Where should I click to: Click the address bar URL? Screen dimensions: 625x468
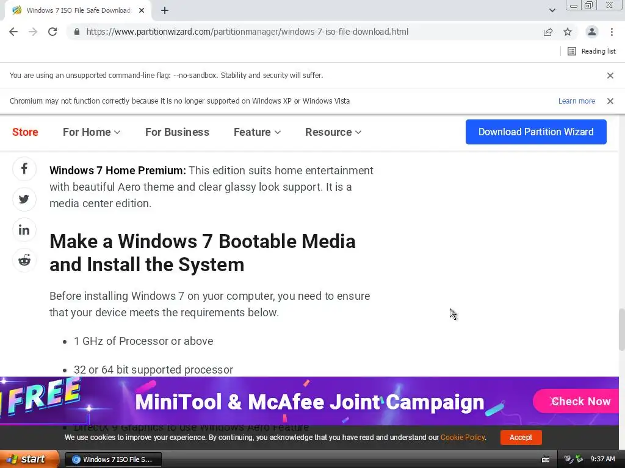[x=247, y=32]
